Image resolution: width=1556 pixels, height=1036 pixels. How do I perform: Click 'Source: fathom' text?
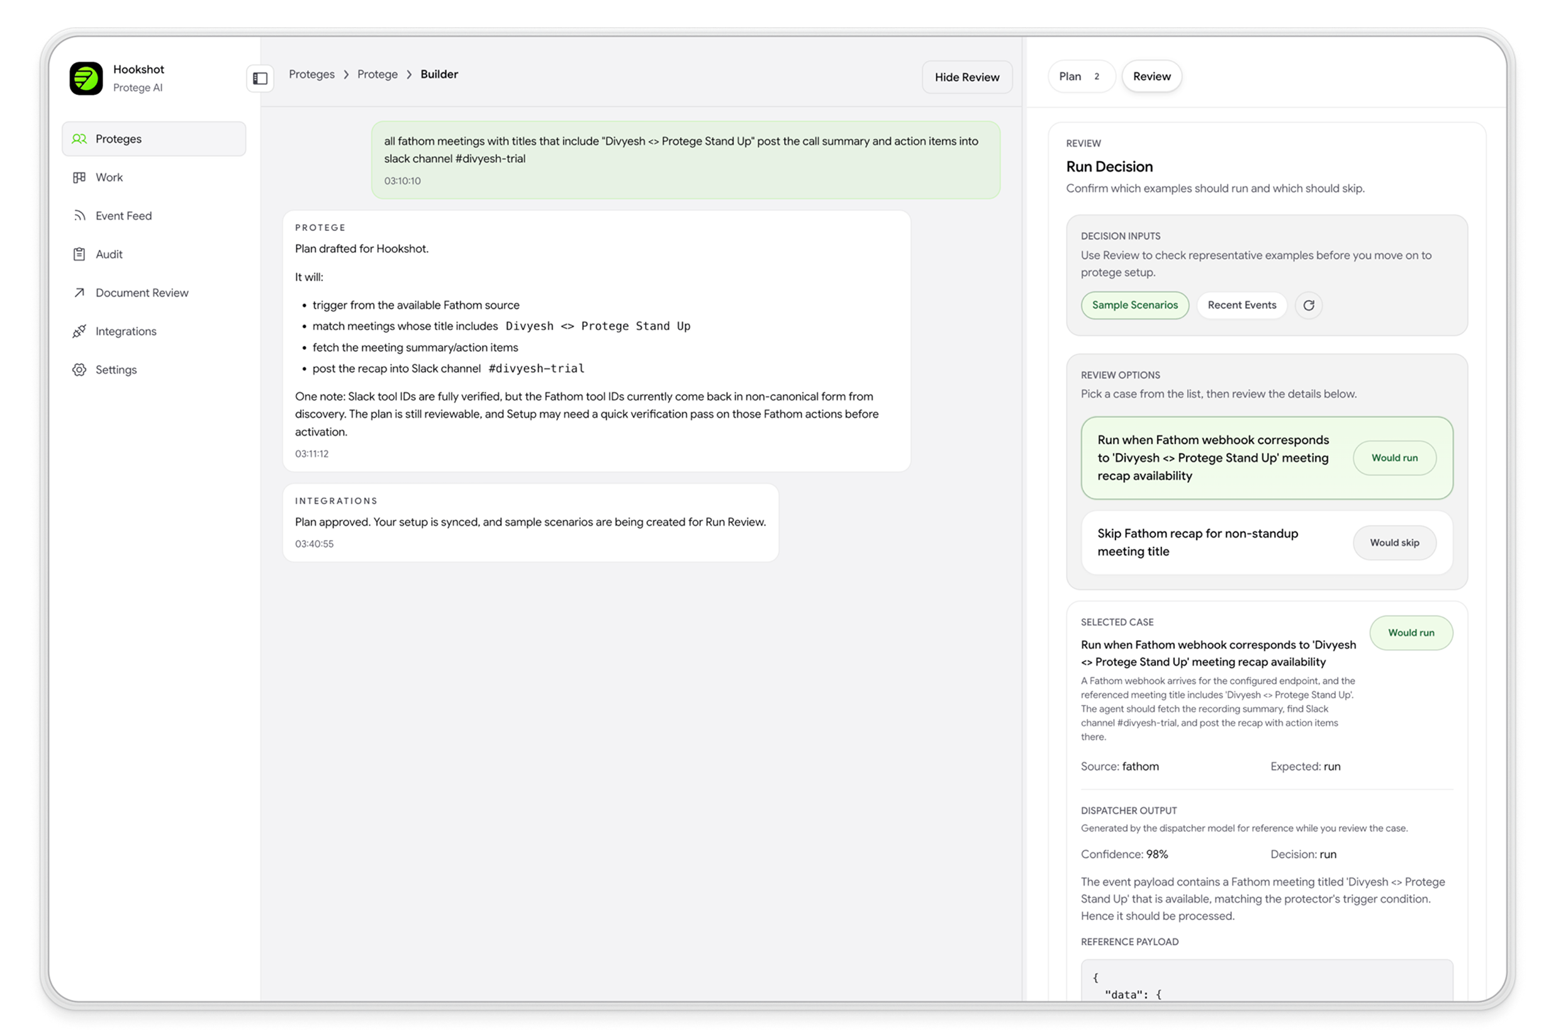[1119, 767]
